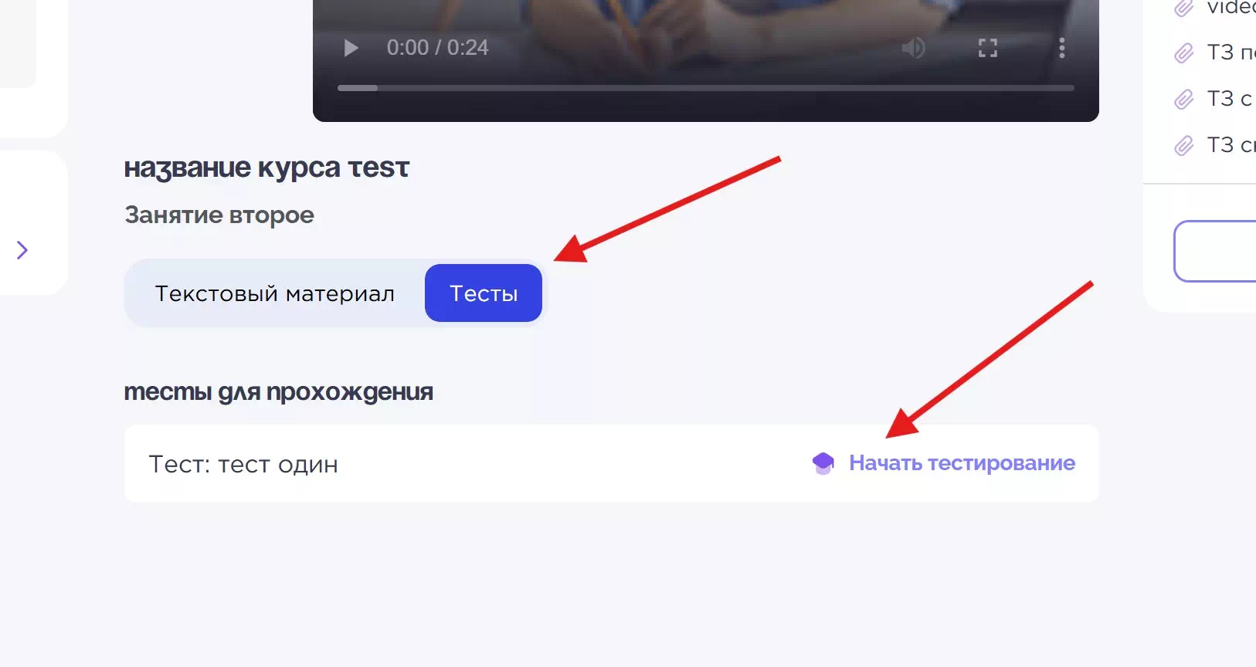Click the outlined purple button at right
The height and width of the screenshot is (667, 1256).
click(x=1215, y=251)
